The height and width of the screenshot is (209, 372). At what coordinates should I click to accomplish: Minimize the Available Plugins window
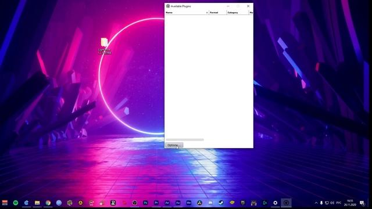coord(228,6)
